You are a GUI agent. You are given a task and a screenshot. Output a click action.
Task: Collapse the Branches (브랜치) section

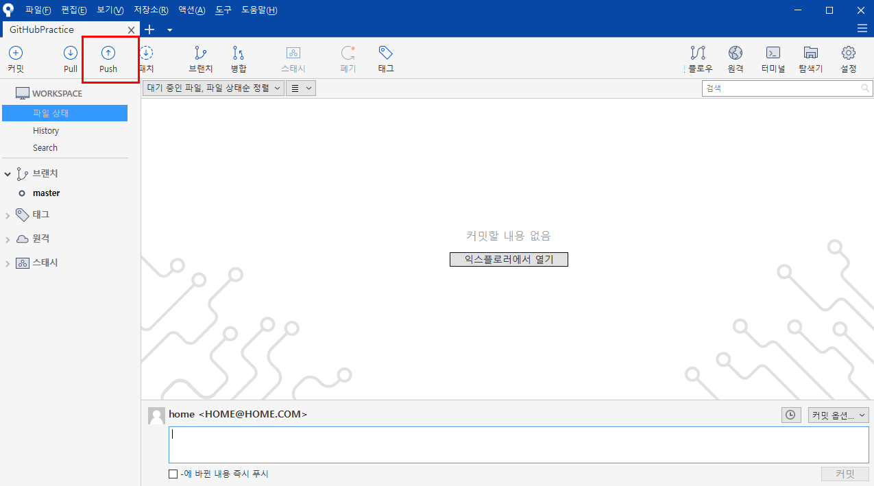click(x=8, y=174)
